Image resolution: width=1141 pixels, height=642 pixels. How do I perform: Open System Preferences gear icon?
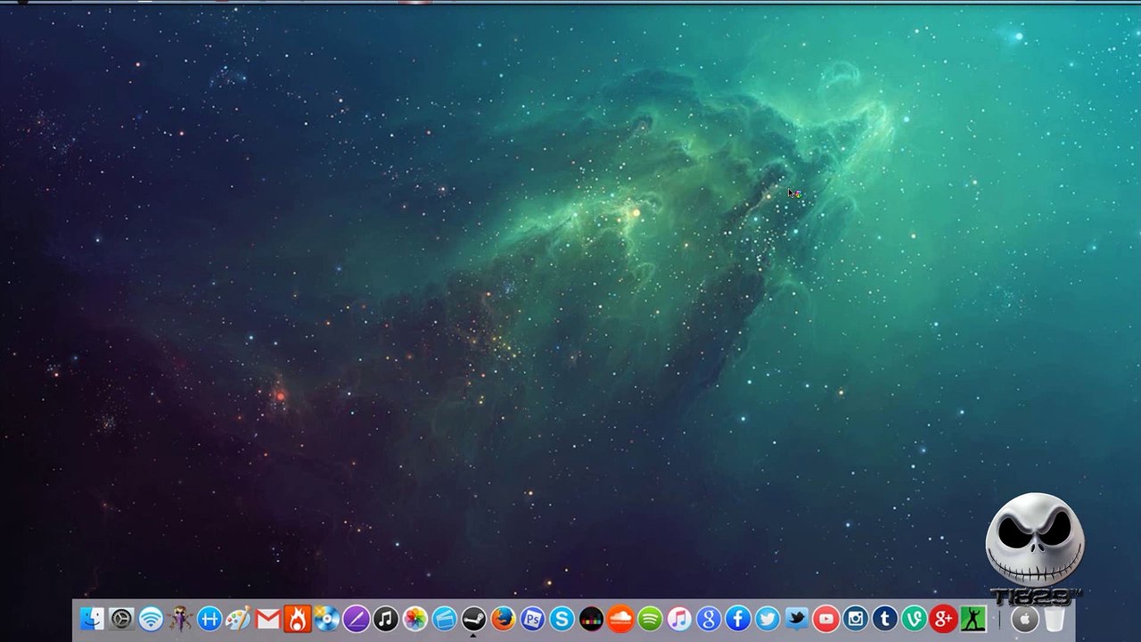click(121, 618)
